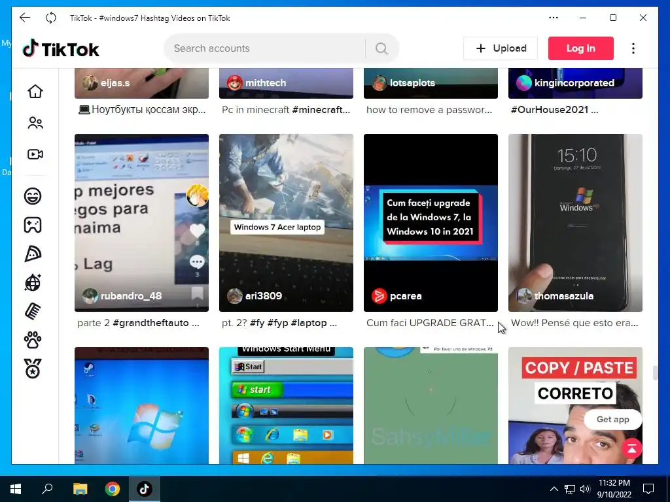Viewport: 670px width, 502px height.
Task: Click the #grandtheftauto hashtag link
Action: [x=151, y=323]
